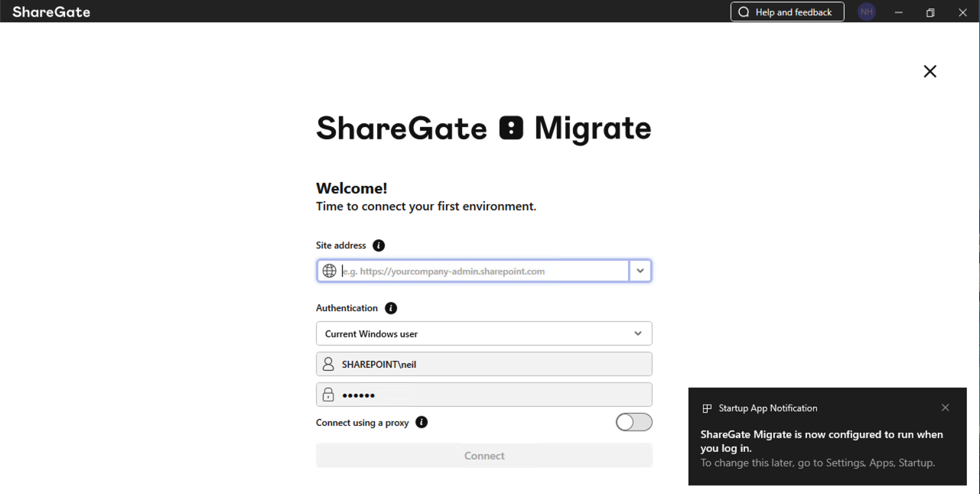Click the Site address input field
Image resolution: width=980 pixels, height=494 pixels.
[x=483, y=271]
